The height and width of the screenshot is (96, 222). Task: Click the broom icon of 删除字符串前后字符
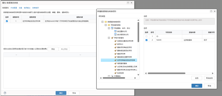coord(115,47)
